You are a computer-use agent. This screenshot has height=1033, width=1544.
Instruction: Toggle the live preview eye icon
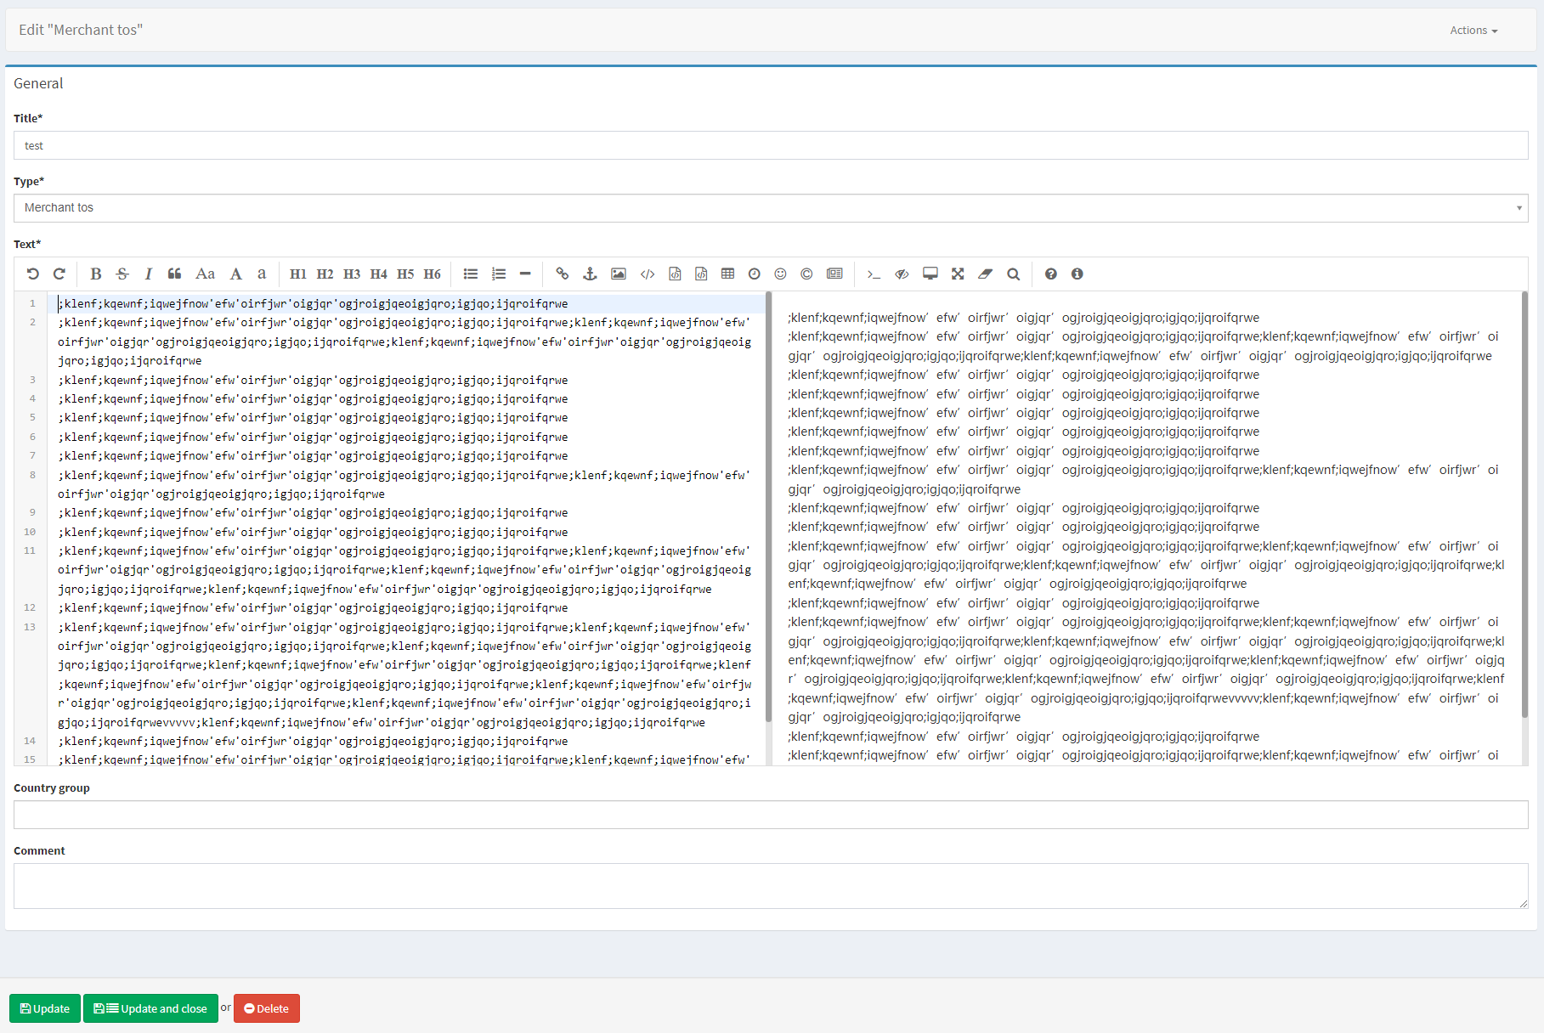click(x=902, y=274)
